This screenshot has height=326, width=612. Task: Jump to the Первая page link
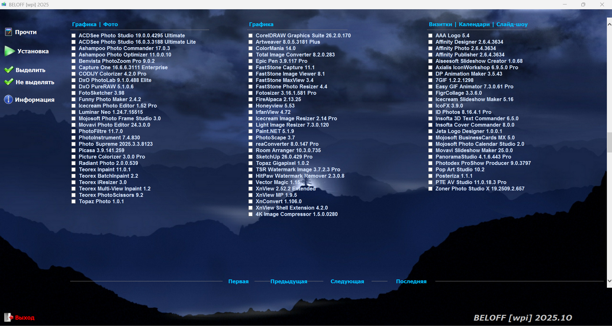(238, 281)
